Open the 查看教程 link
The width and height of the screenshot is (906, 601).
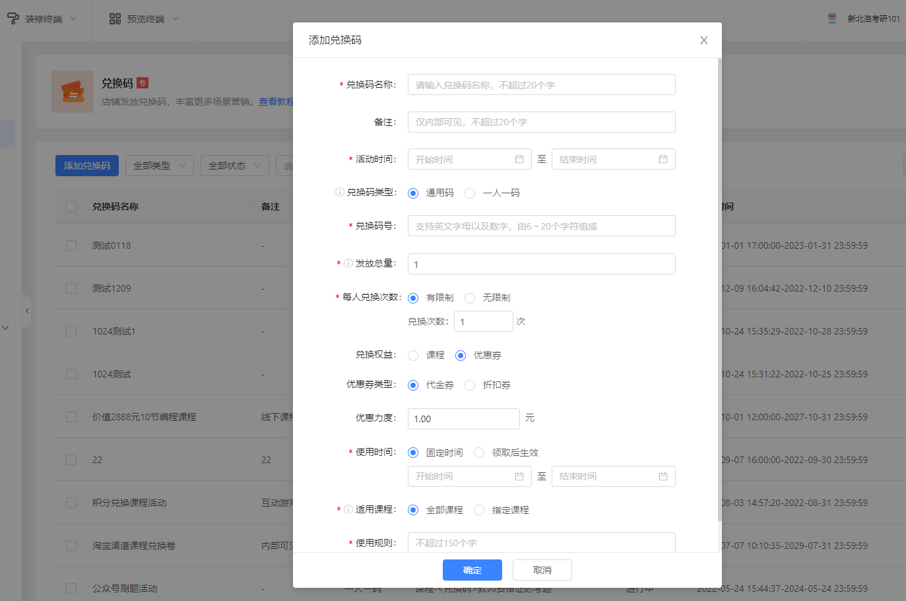point(276,102)
